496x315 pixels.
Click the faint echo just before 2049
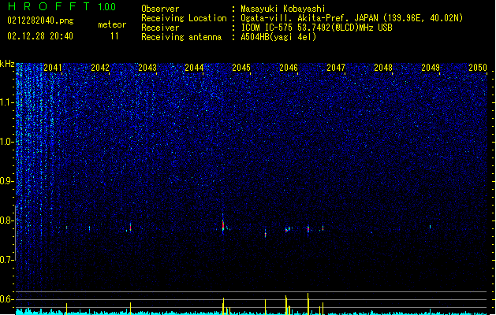[430, 227]
